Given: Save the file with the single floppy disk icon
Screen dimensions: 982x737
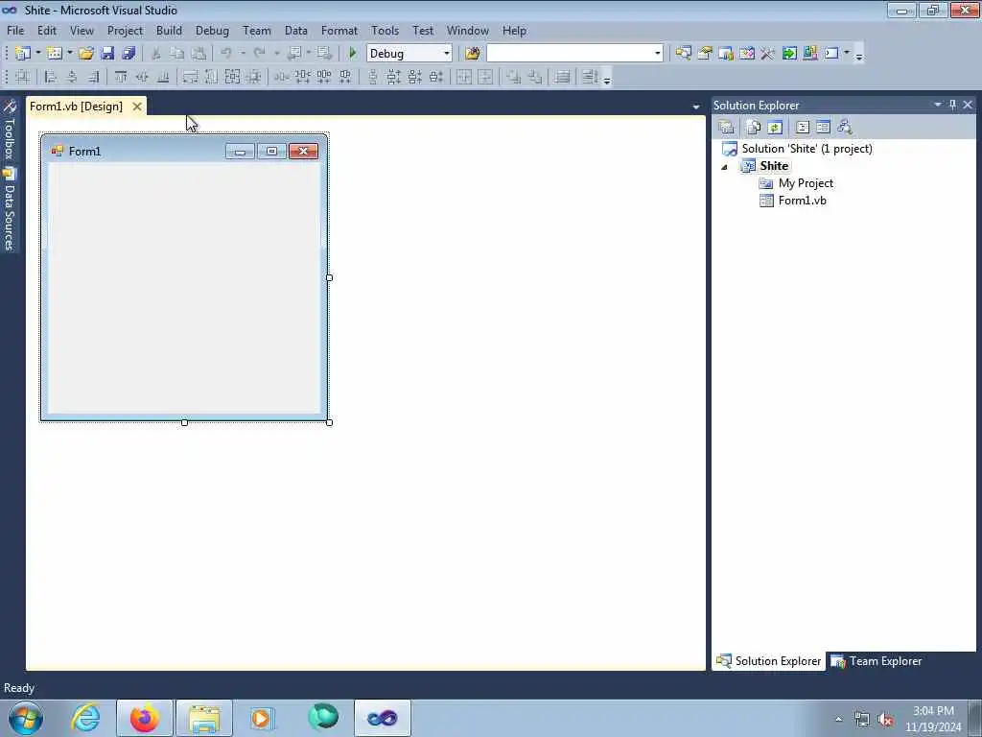Looking at the screenshot, I should tap(107, 54).
